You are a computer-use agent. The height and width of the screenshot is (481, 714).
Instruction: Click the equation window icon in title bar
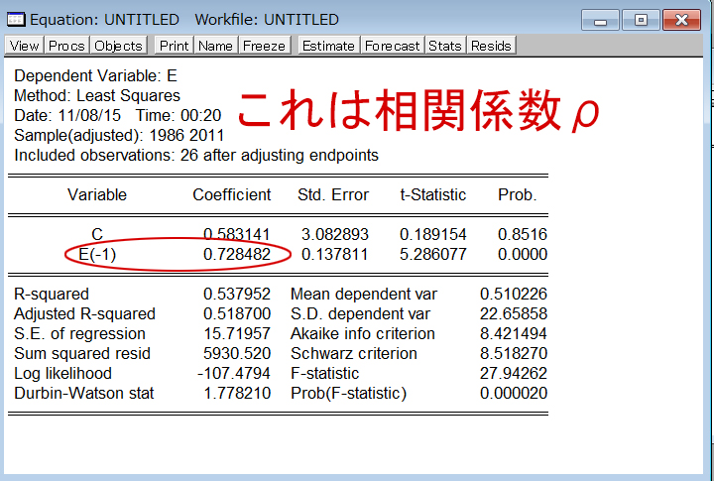tap(16, 20)
